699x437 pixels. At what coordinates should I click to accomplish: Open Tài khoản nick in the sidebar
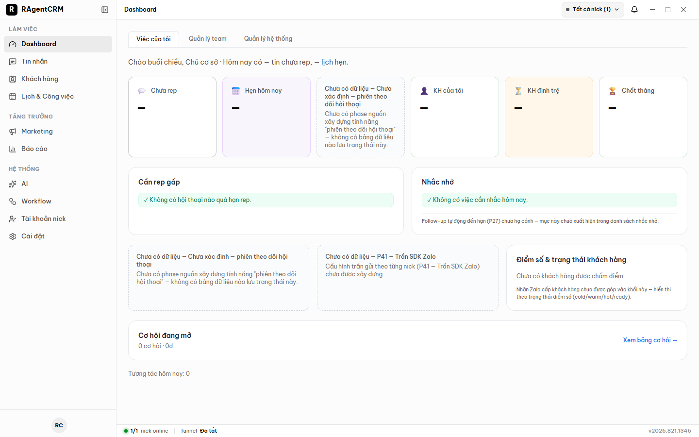pyautogui.click(x=58, y=219)
